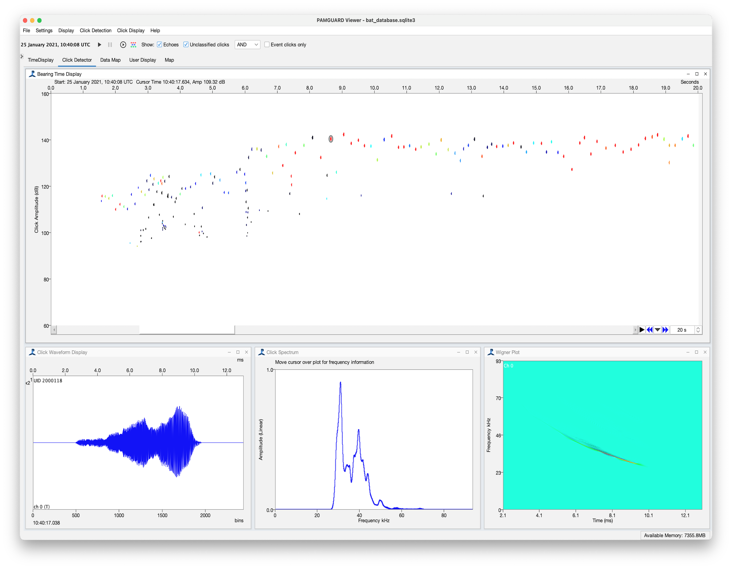This screenshot has height=569, width=732.
Task: Switch to the User Display tab
Action: (142, 60)
